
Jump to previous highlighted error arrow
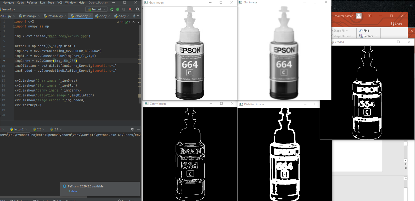tap(133, 22)
